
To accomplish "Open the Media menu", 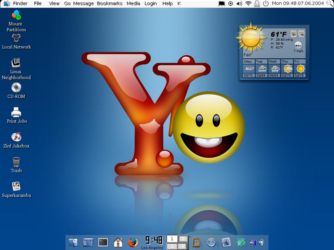I will pyautogui.click(x=133, y=4).
